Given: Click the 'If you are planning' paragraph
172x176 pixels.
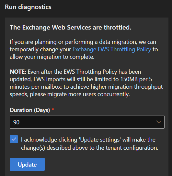Looking at the screenshot, I should pyautogui.click(x=84, y=49).
